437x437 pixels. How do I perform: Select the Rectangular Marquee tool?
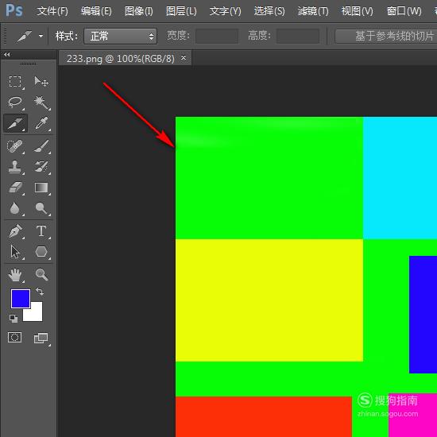pos(15,82)
